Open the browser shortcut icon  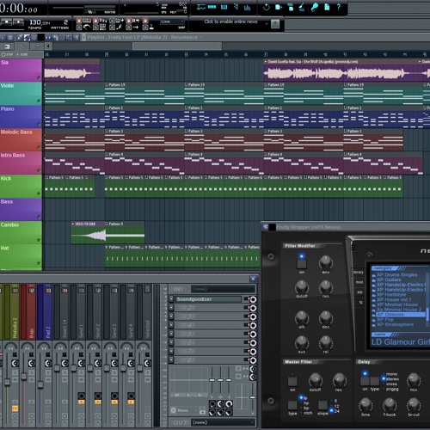point(236,7)
